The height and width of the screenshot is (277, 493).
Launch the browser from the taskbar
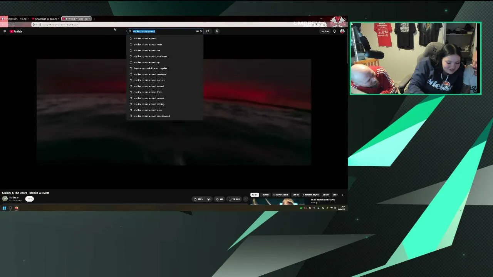point(17,208)
